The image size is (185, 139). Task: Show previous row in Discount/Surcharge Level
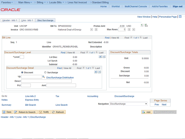87,52
